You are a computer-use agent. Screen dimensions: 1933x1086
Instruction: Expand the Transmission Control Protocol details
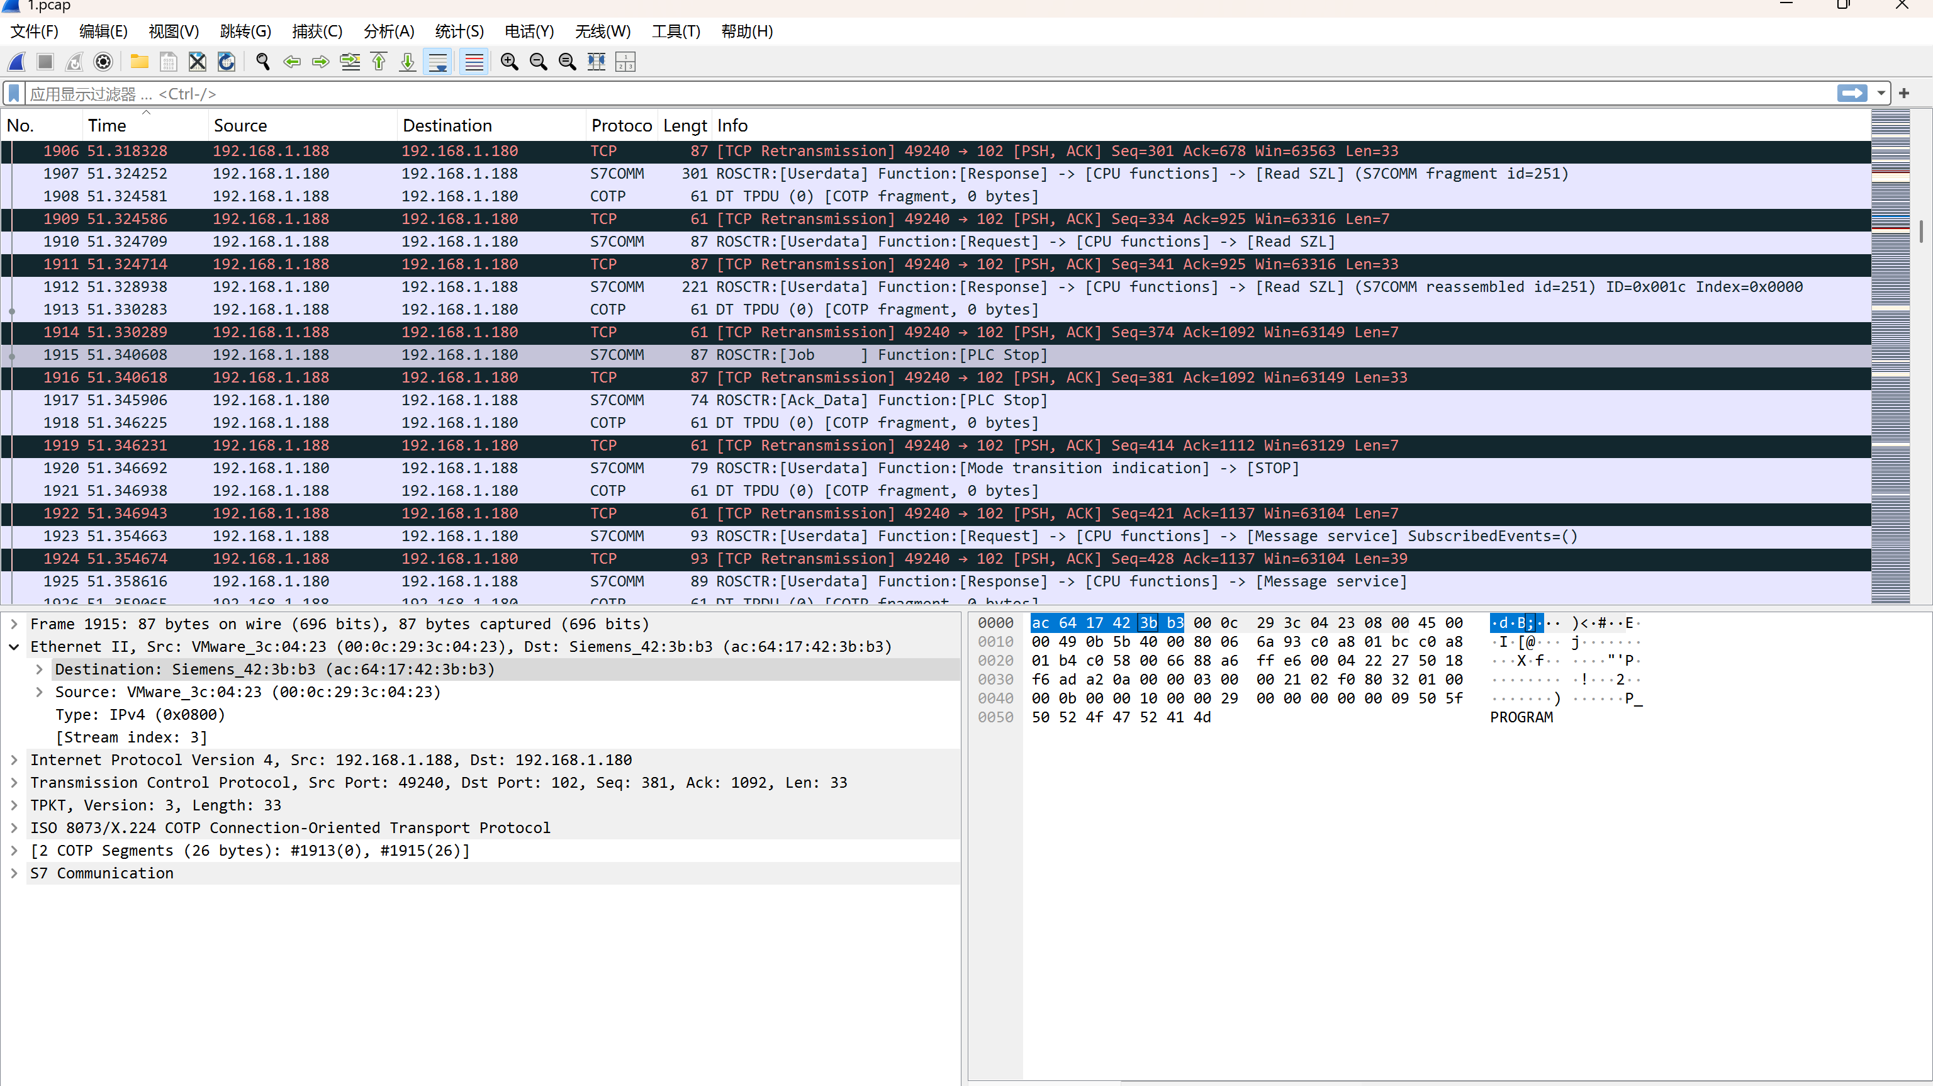[13, 783]
